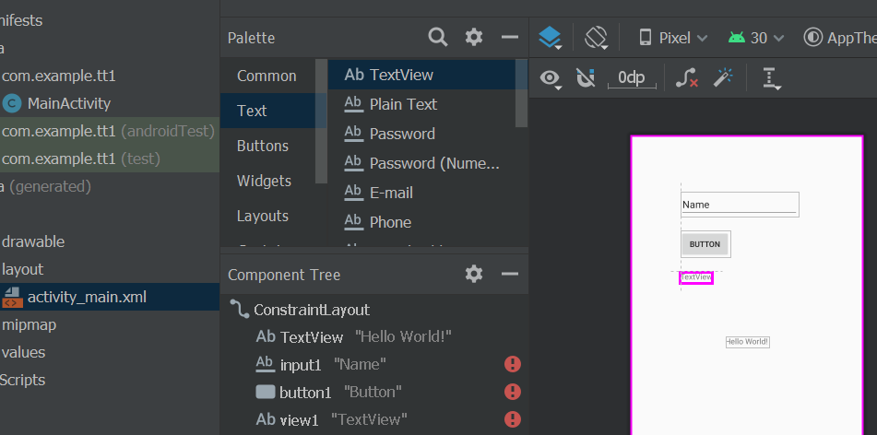Viewport: 877px width, 435px height.
Task: Click palette items list scrollbar
Action: coord(521,94)
